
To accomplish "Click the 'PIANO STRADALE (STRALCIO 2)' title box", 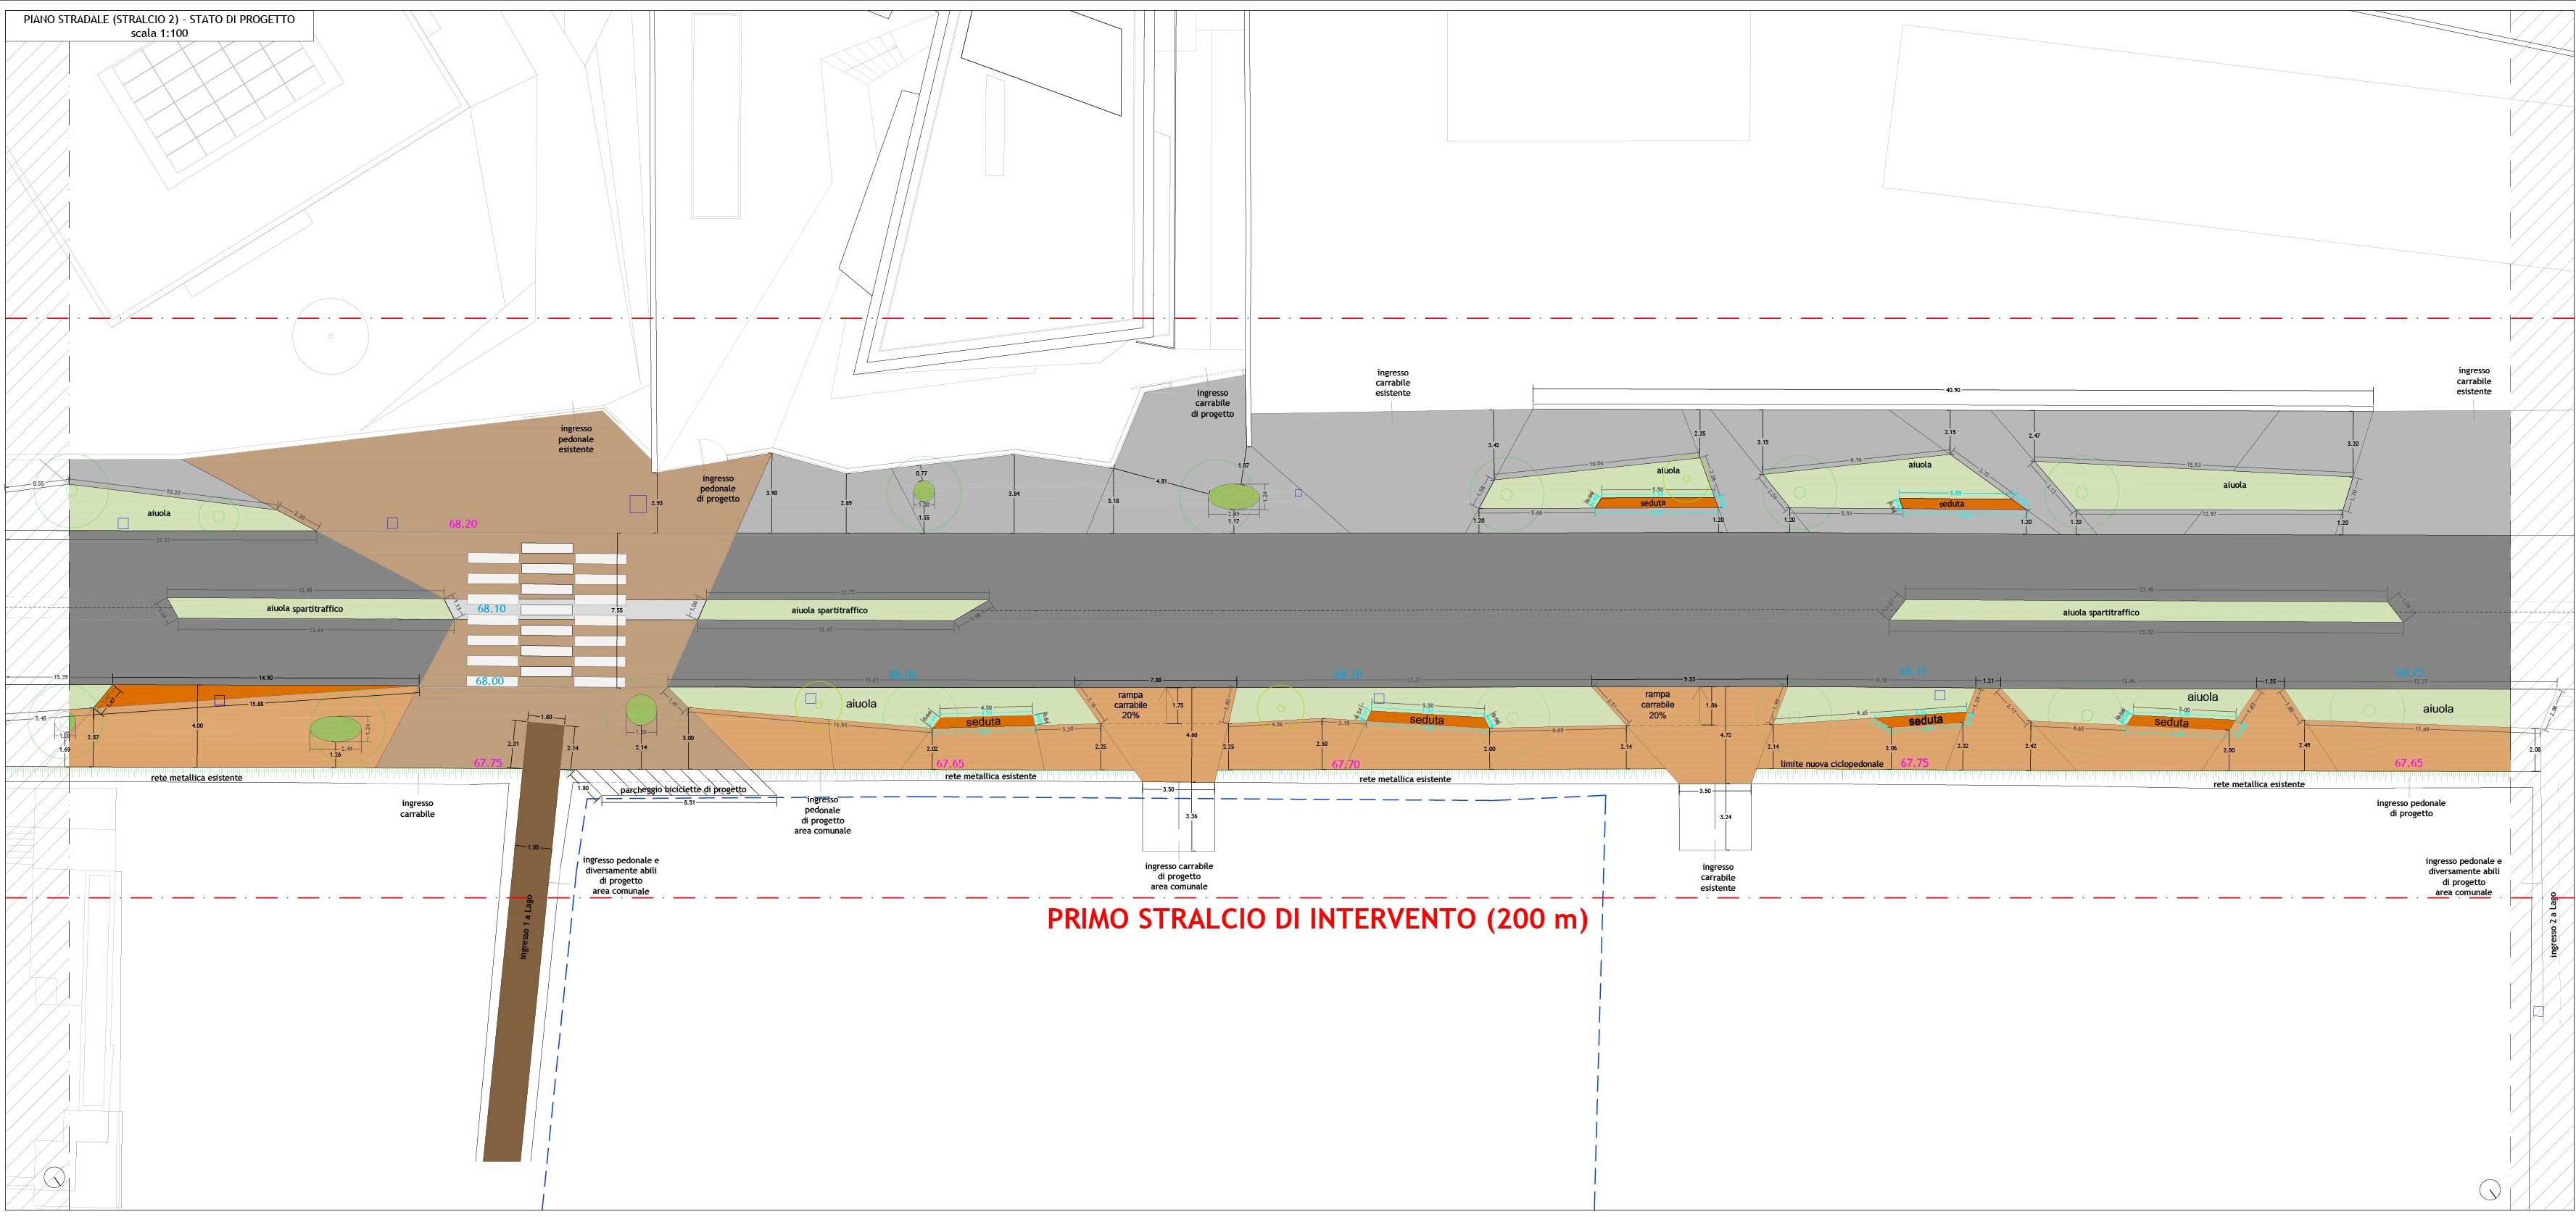I will (159, 25).
